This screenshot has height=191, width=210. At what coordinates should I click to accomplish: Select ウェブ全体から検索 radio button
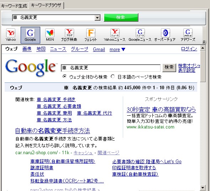click(65, 76)
